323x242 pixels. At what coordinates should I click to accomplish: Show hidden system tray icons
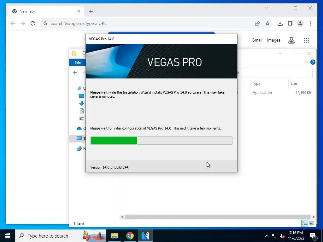pos(267,236)
